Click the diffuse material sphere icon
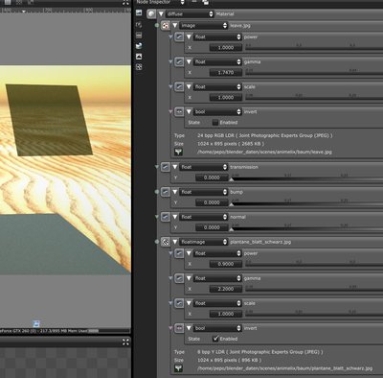 pyautogui.click(x=151, y=13)
